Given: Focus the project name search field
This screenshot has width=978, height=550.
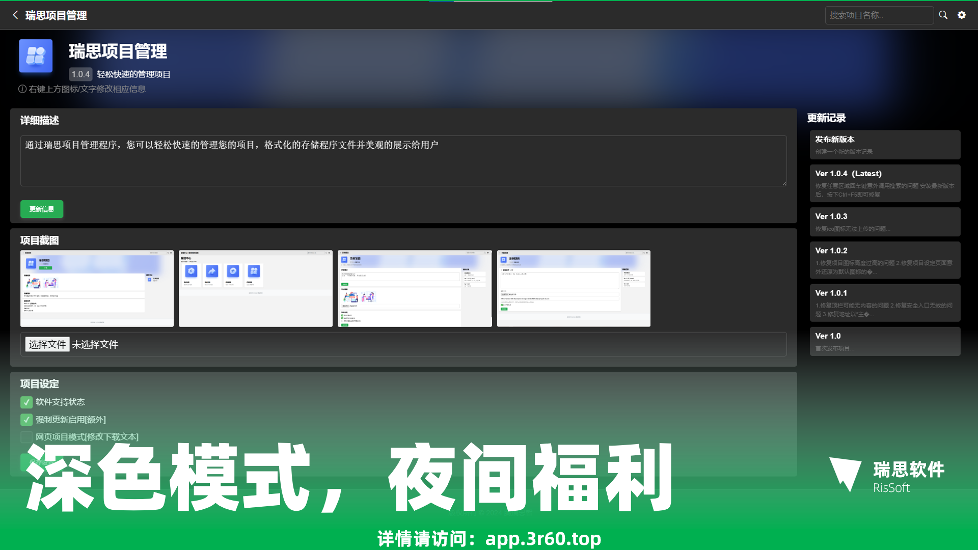Looking at the screenshot, I should [879, 15].
